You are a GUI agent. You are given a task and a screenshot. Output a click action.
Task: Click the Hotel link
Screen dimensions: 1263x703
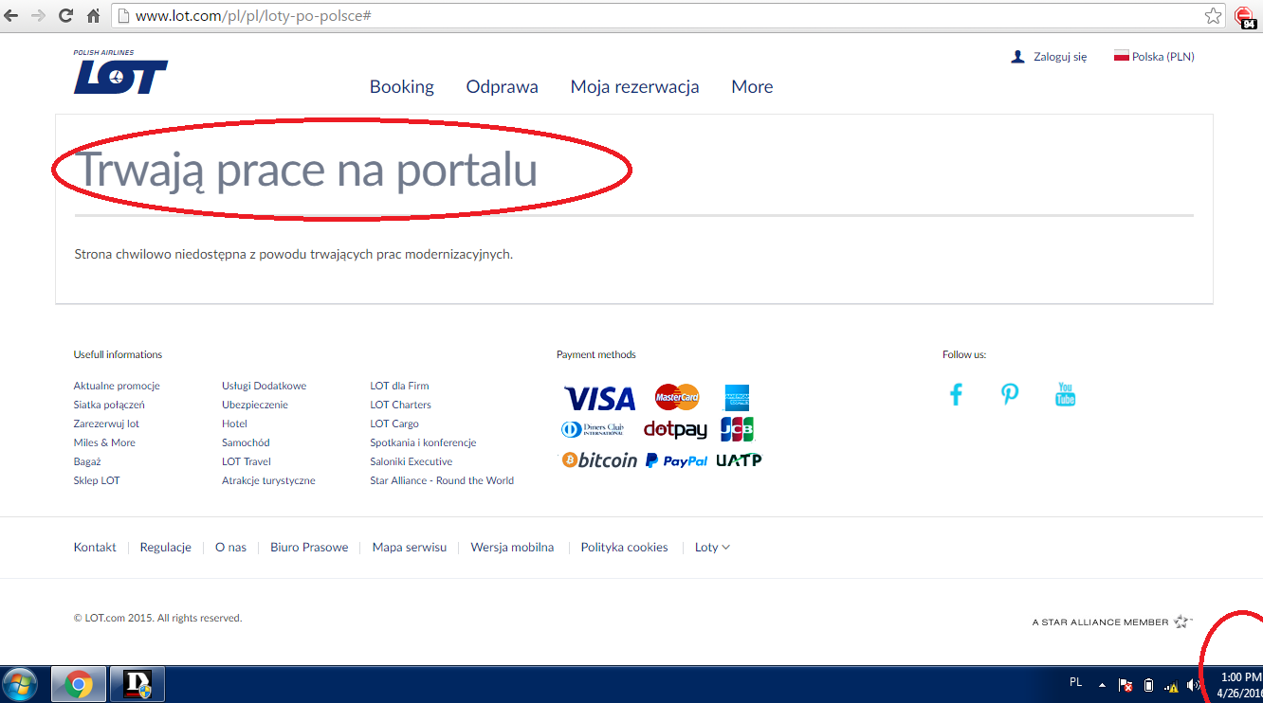pos(234,424)
